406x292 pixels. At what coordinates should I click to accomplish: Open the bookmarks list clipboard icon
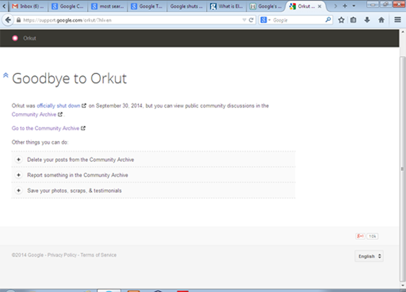click(x=353, y=20)
